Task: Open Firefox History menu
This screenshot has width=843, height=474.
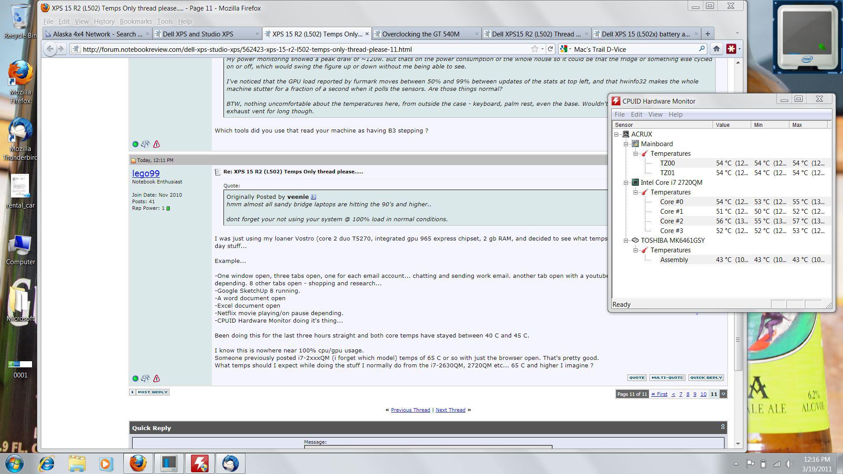Action: [x=104, y=21]
